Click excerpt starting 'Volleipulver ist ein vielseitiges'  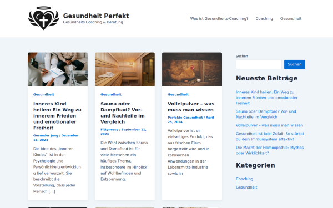click(x=190, y=152)
